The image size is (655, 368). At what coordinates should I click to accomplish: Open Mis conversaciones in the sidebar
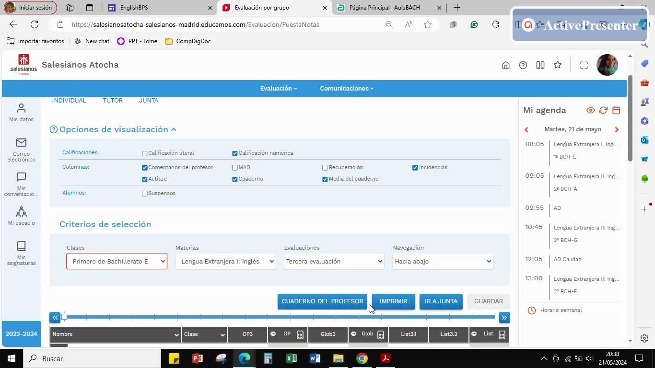coord(21,184)
